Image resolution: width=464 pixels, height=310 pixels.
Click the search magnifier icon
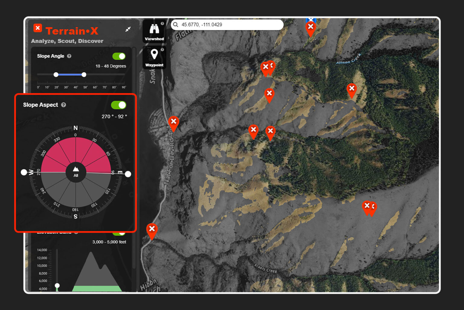coord(176,25)
